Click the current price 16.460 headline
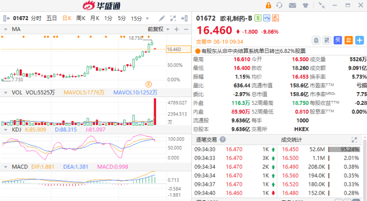367x201 pixels. pyautogui.click(x=214, y=30)
